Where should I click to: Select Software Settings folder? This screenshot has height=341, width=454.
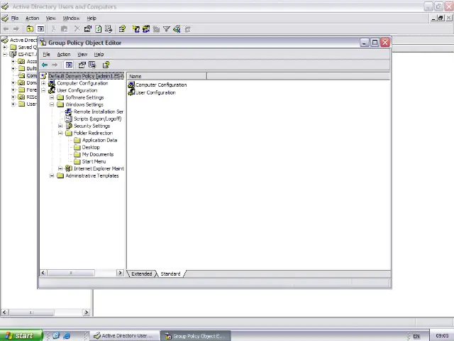coord(84,97)
